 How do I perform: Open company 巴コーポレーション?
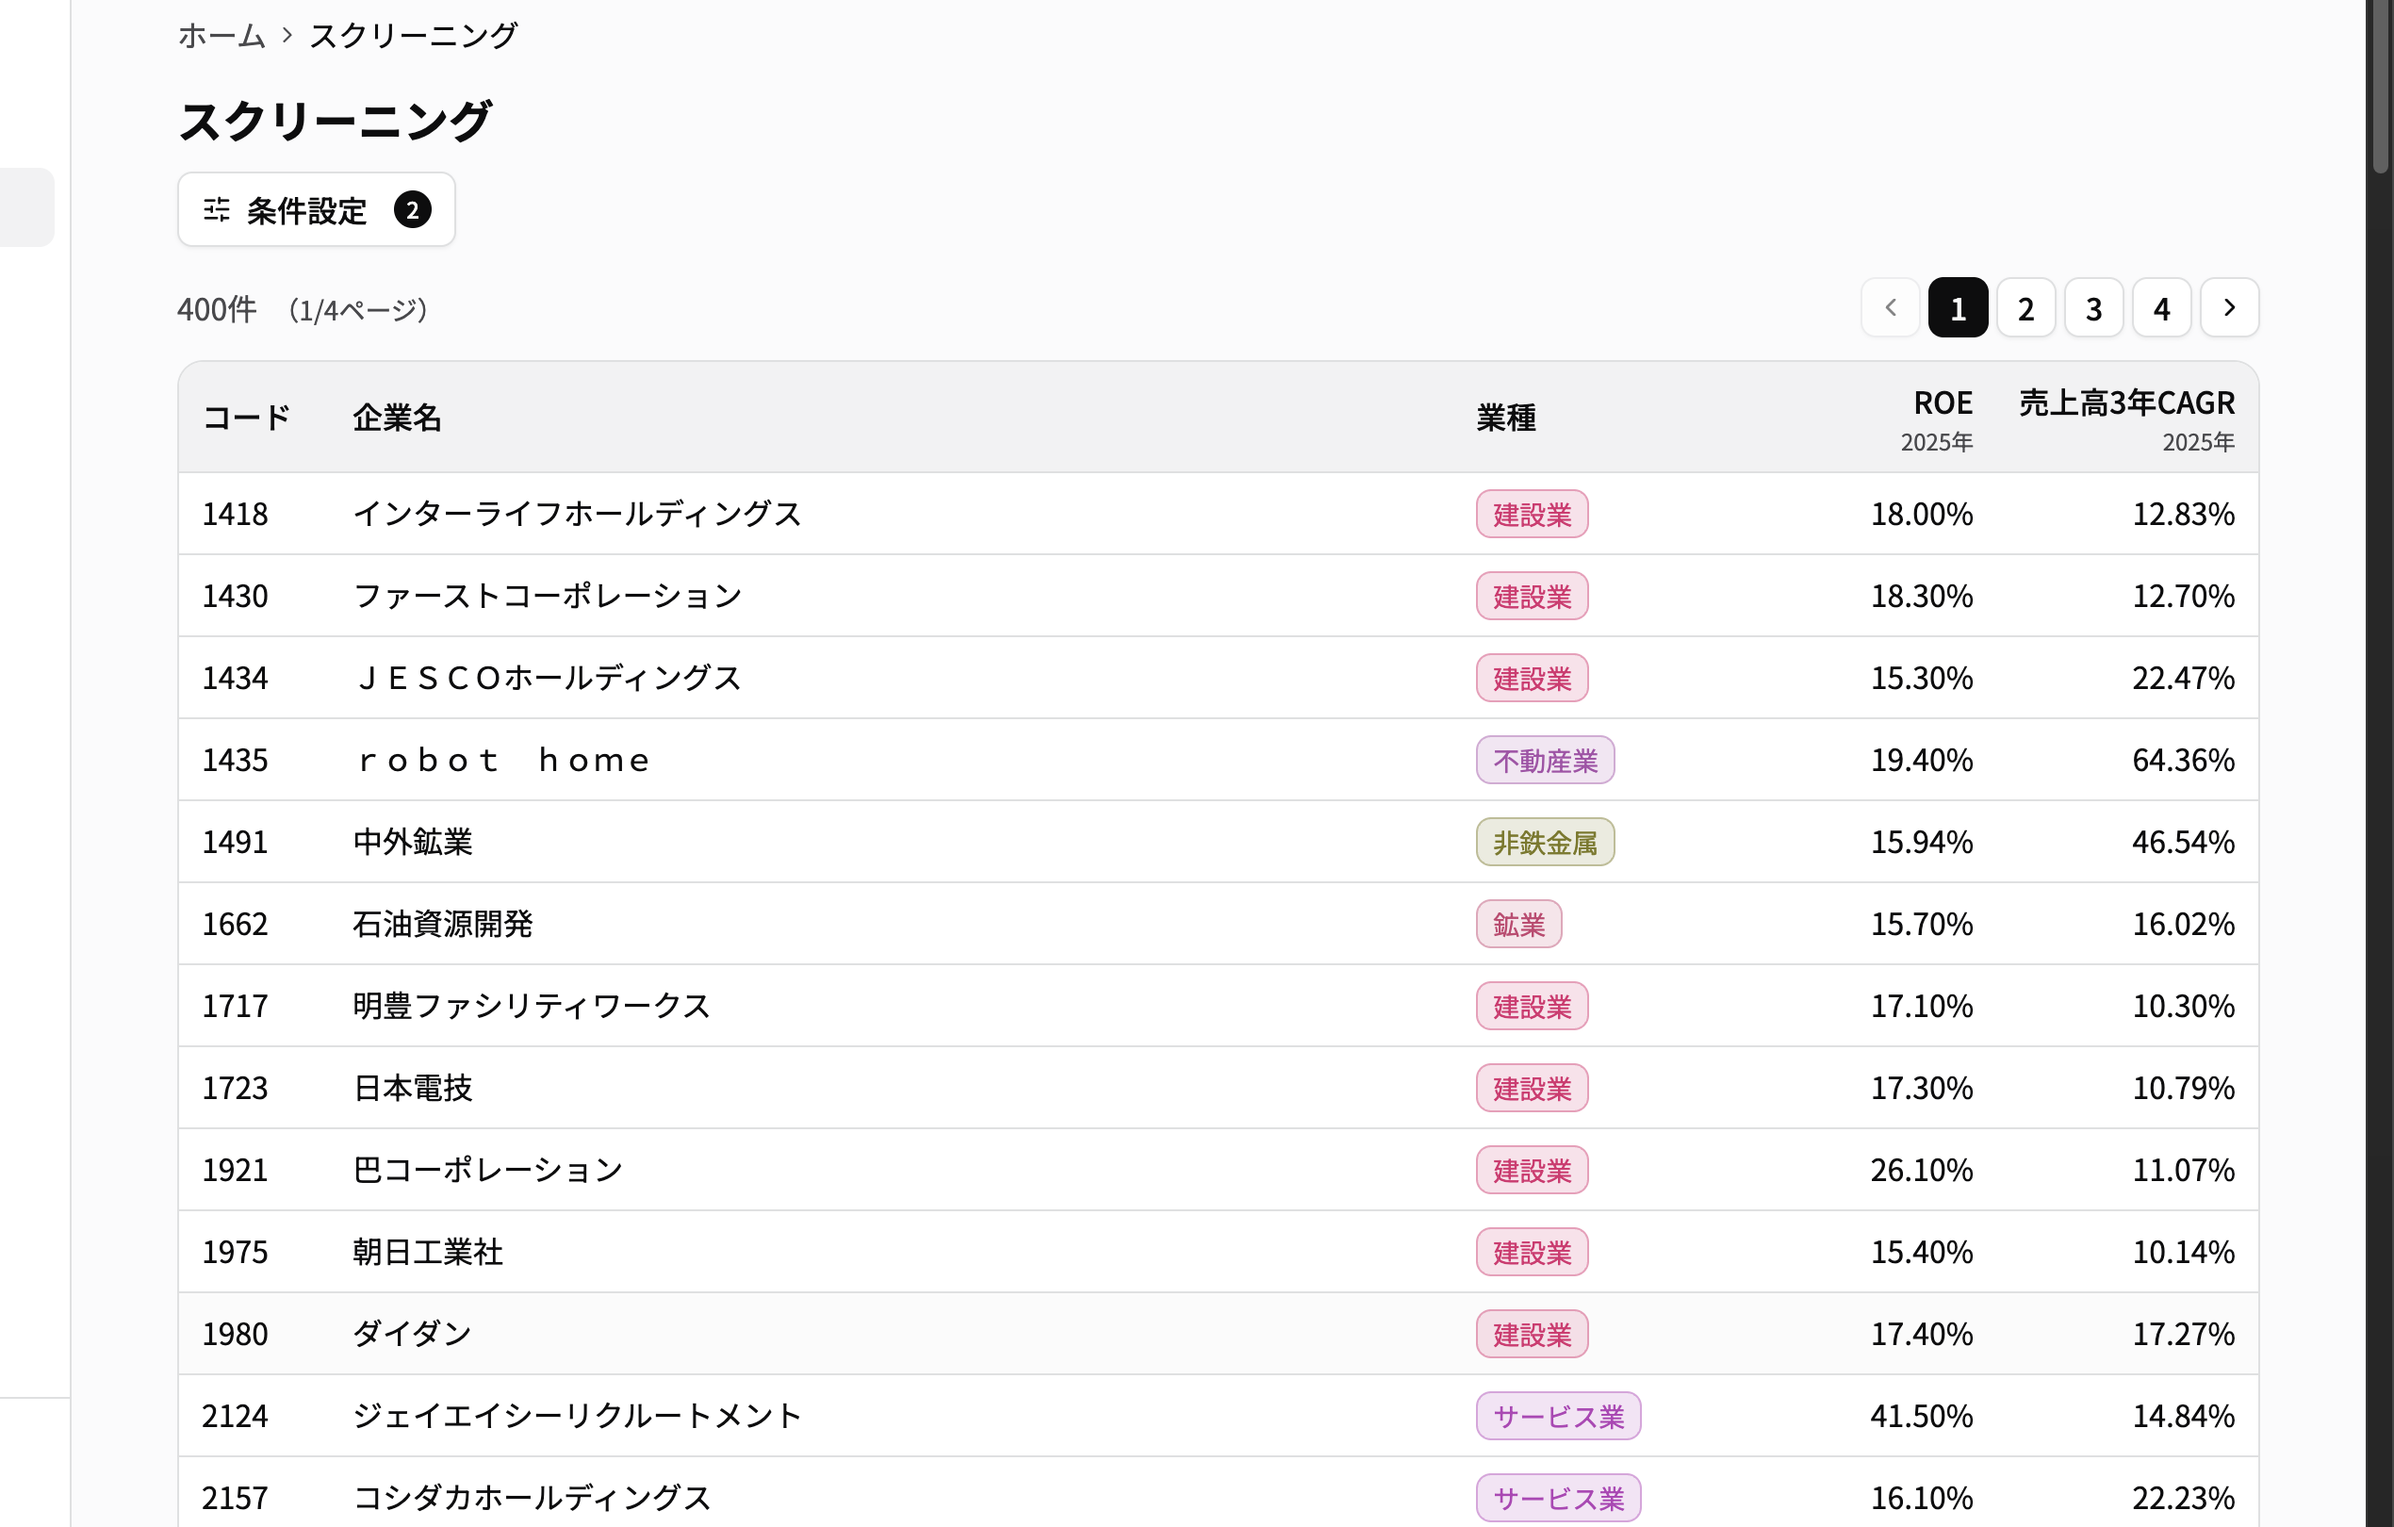(x=488, y=1170)
